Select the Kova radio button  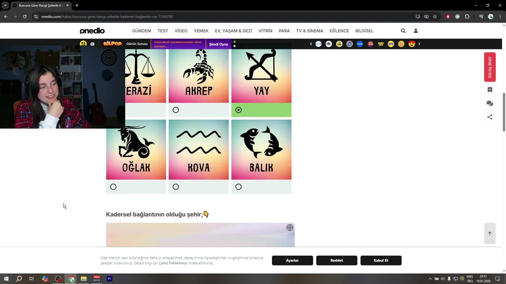pyautogui.click(x=176, y=187)
